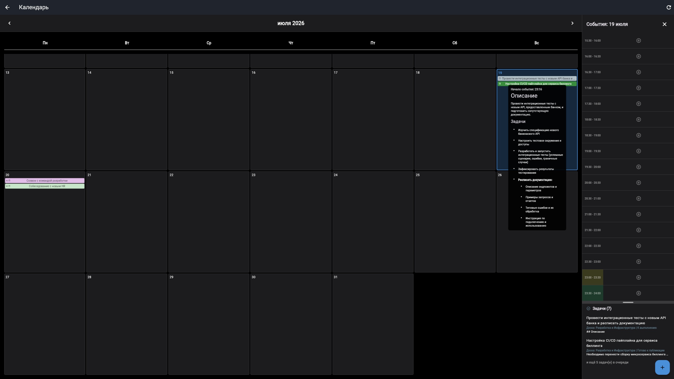Image resolution: width=674 pixels, height=379 pixels.
Task: Select July 18 in the calendar
Action: click(455, 119)
